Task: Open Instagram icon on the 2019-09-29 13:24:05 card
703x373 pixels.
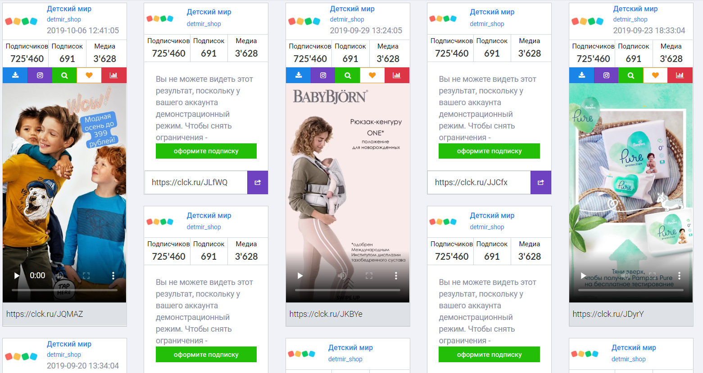Action: point(323,75)
